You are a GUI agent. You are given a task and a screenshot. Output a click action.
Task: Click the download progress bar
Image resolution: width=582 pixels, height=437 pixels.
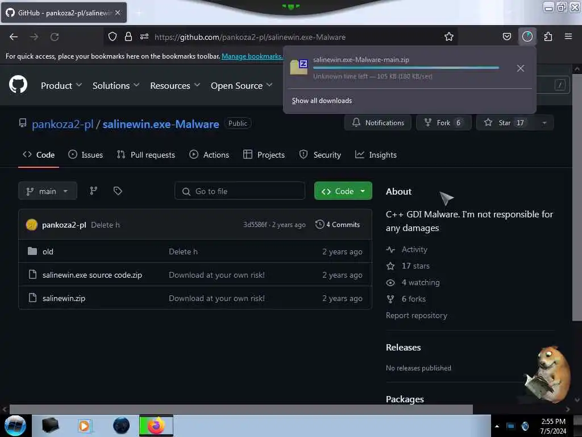click(406, 68)
